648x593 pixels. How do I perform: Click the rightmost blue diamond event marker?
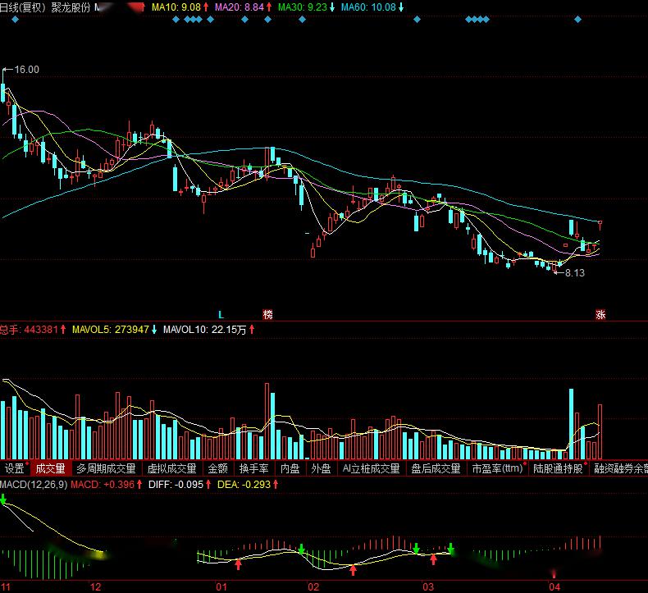pyautogui.click(x=577, y=20)
